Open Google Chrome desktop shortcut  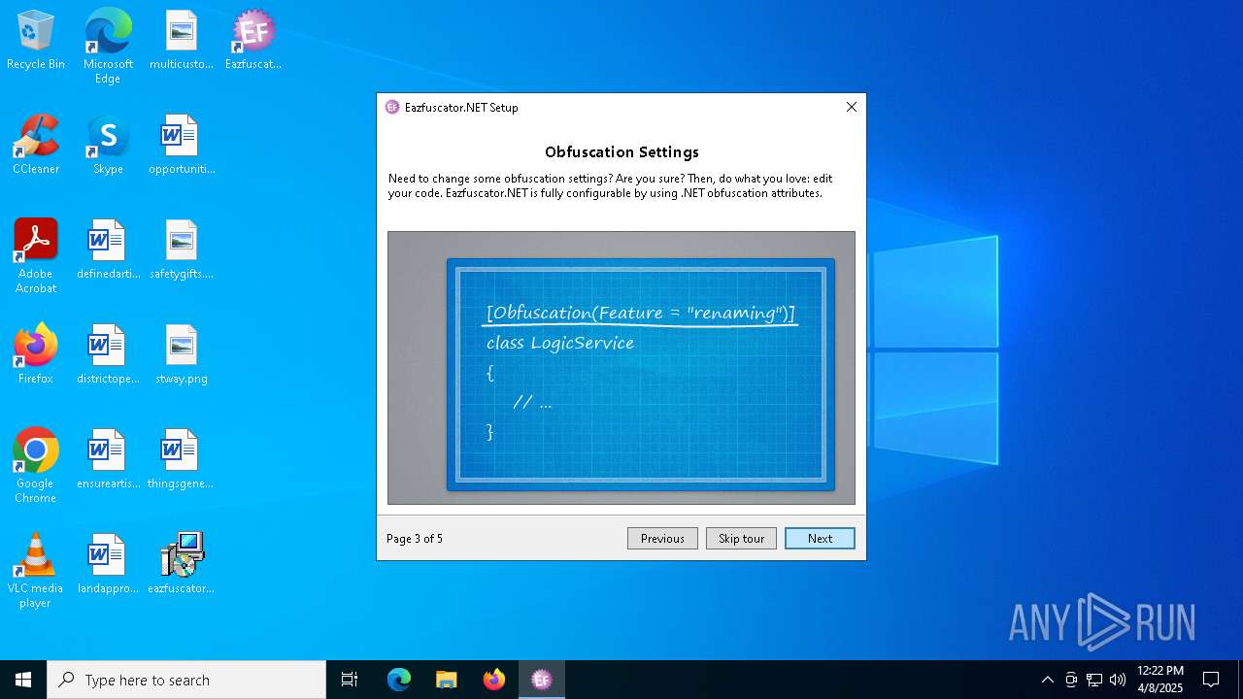(36, 466)
